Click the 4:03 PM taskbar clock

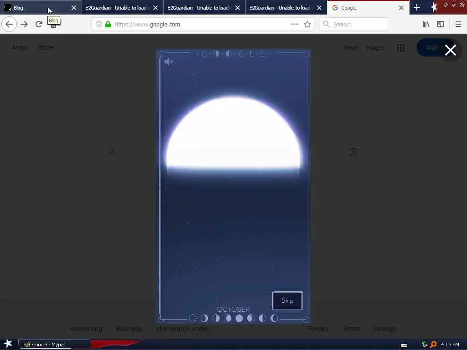450,345
